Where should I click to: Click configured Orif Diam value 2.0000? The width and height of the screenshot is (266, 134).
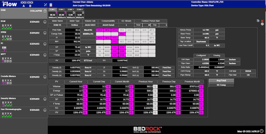(x=201, y=60)
